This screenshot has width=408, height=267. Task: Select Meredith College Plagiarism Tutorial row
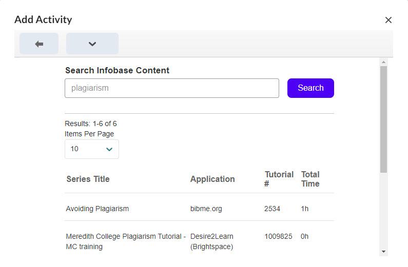pos(126,241)
